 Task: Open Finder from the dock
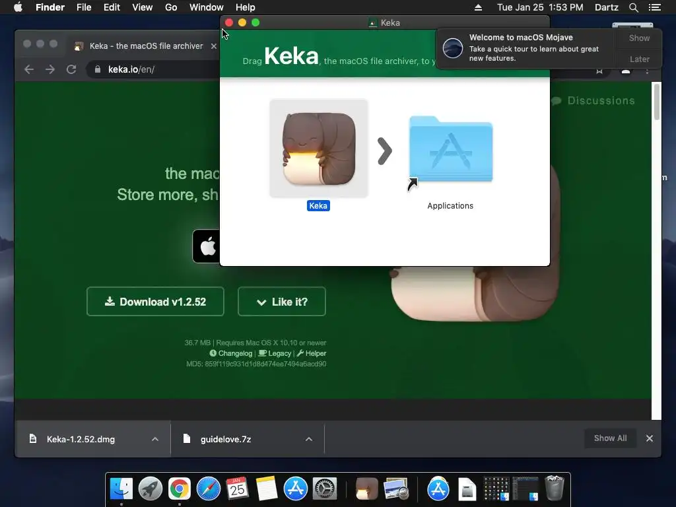click(x=121, y=489)
